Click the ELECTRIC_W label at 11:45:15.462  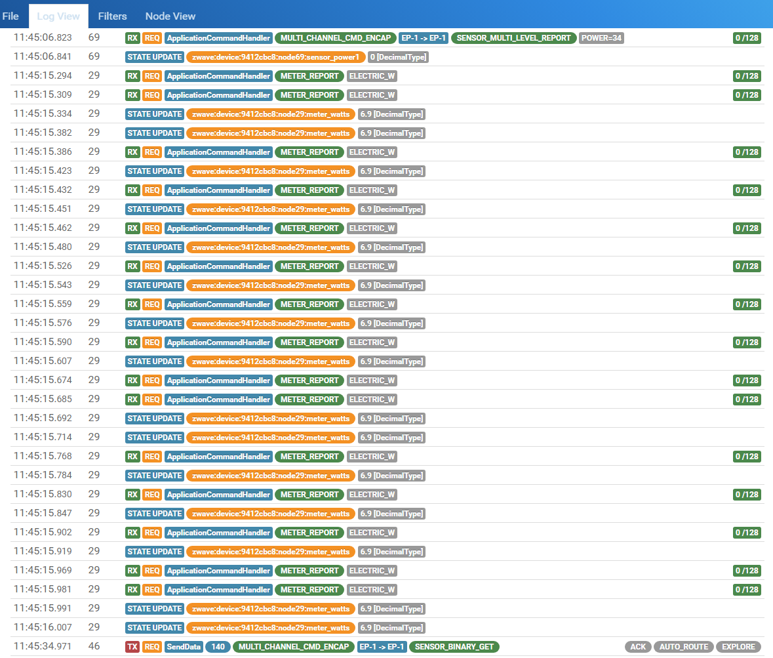372,228
